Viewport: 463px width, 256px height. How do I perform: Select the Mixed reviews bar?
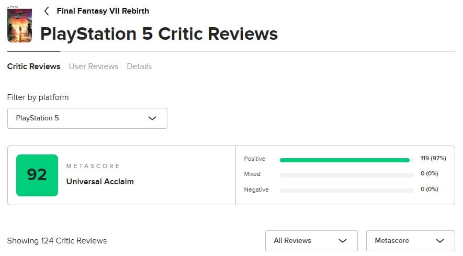point(347,175)
